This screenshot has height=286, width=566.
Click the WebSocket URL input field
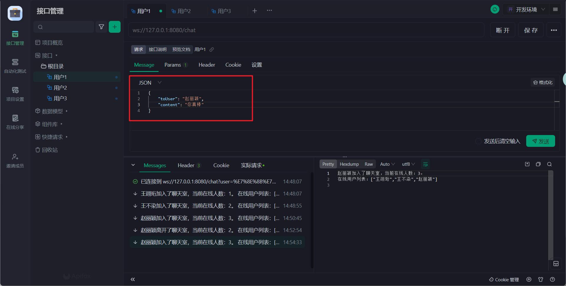(x=295, y=30)
